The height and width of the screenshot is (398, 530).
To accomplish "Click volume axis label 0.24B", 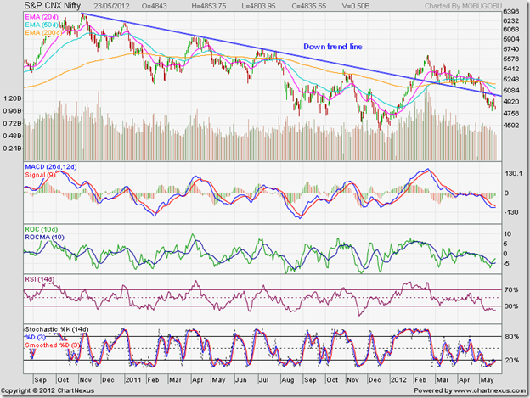I will pos(12,149).
